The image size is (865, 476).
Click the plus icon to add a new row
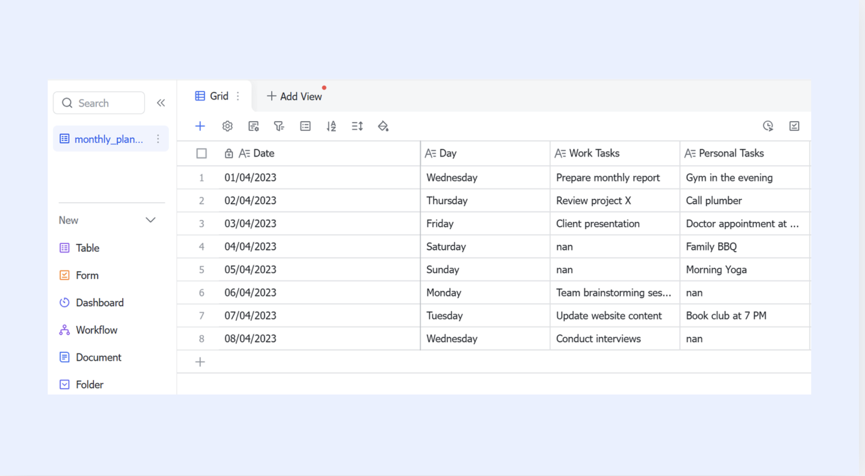coord(200,362)
